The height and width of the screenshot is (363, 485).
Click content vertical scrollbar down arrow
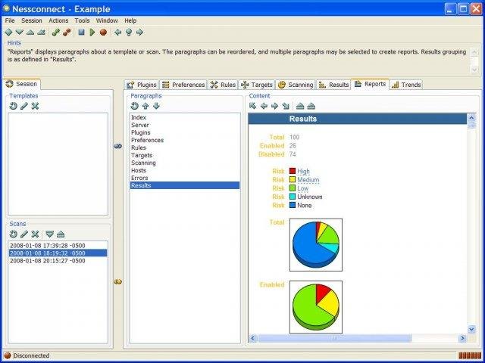coord(471,330)
